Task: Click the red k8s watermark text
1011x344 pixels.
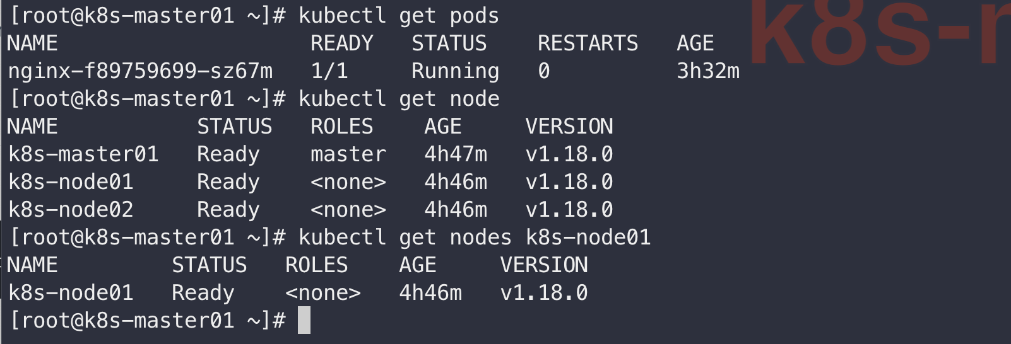Action: click(877, 32)
